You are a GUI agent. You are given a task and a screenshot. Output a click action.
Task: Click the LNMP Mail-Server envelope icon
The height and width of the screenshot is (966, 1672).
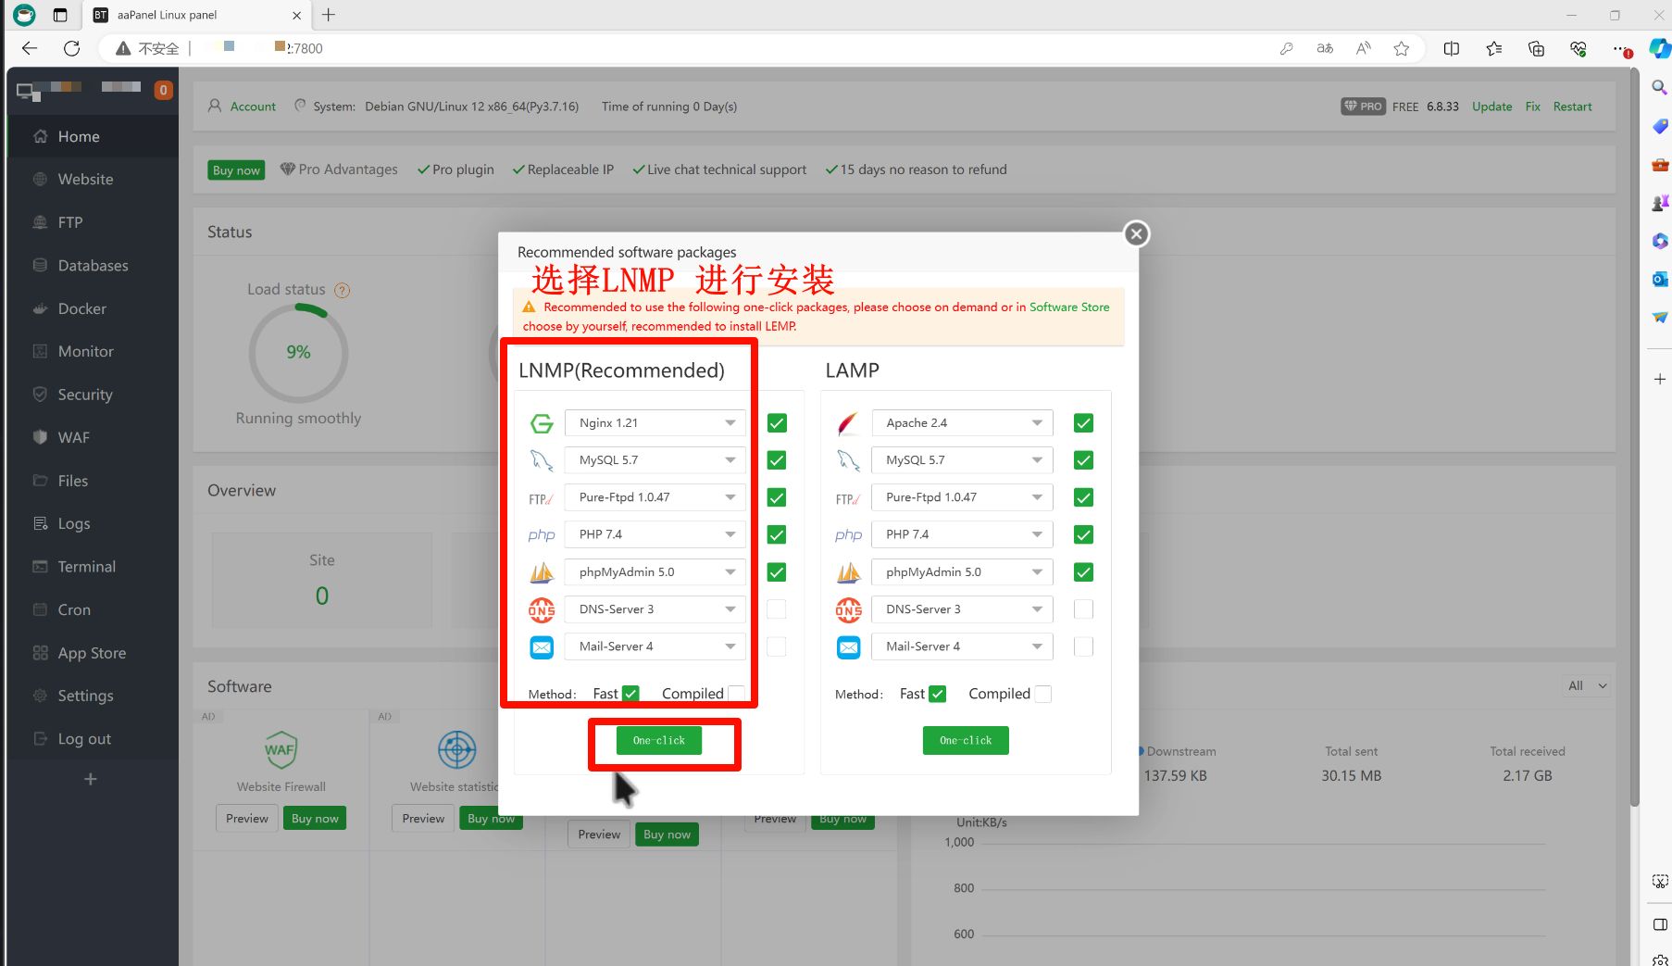(542, 646)
